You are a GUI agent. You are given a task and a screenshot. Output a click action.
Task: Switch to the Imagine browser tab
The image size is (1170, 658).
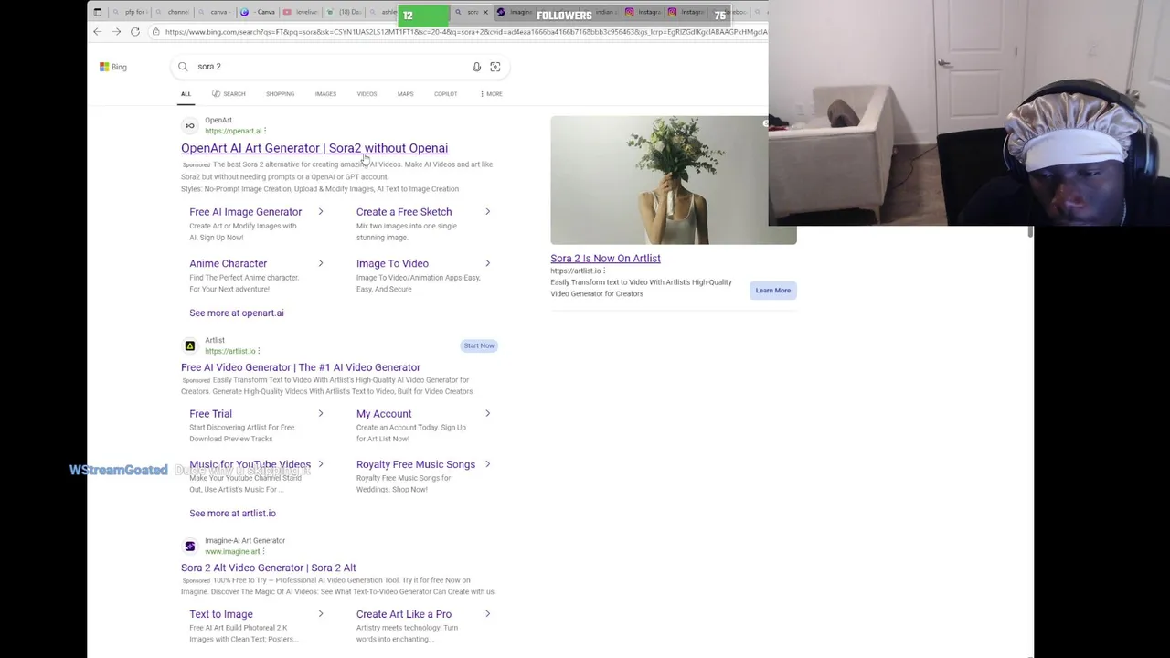514,13
